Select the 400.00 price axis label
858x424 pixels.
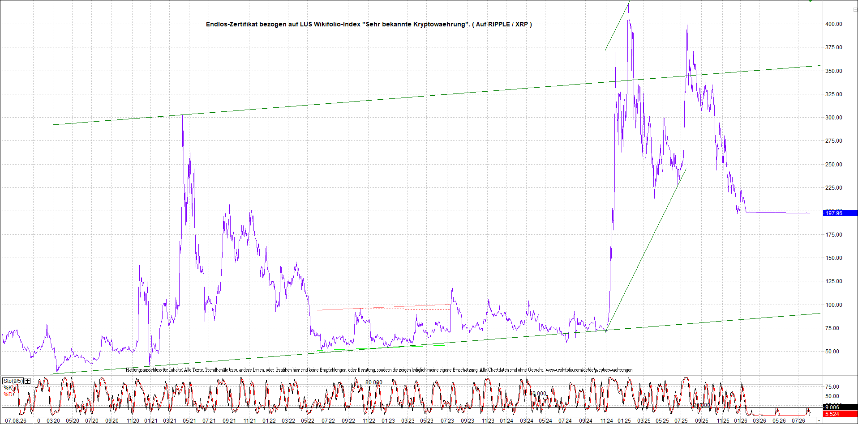(833, 24)
